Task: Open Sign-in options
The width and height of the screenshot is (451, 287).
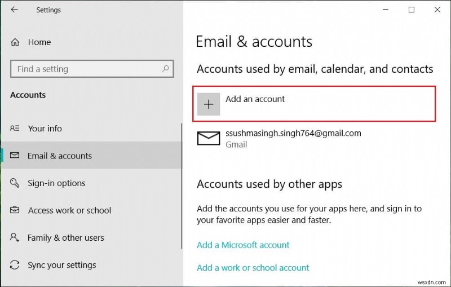Action: tap(91, 183)
